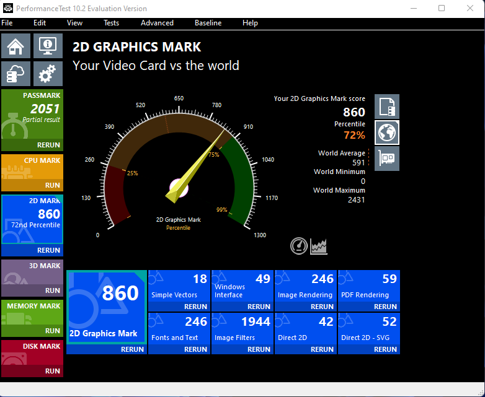This screenshot has height=397, width=485.
Task: Open the File menu
Action: [7, 23]
